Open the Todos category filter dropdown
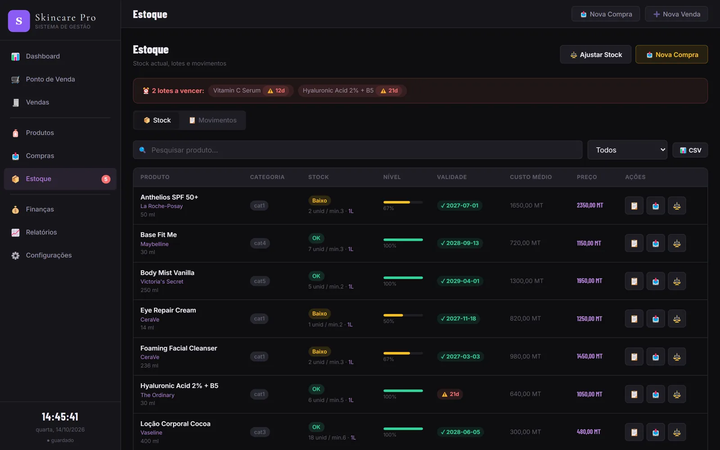Image resolution: width=720 pixels, height=450 pixels. (627, 150)
